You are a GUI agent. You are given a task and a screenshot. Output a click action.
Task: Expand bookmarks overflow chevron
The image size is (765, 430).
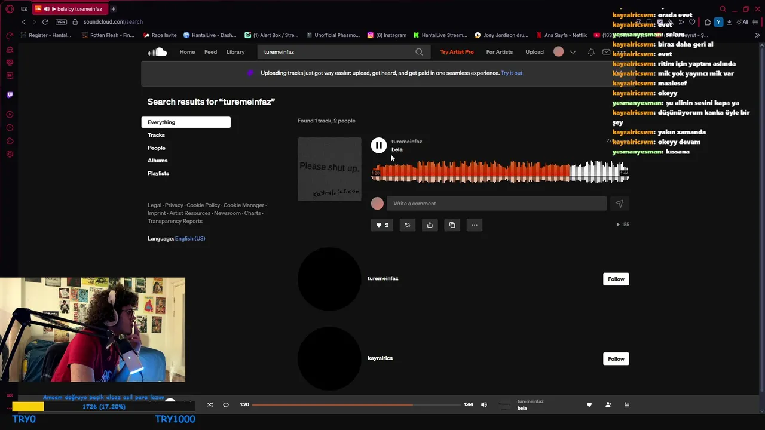(758, 35)
